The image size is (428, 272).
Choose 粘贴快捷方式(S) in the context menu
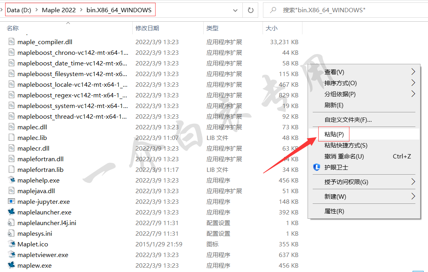(346, 145)
